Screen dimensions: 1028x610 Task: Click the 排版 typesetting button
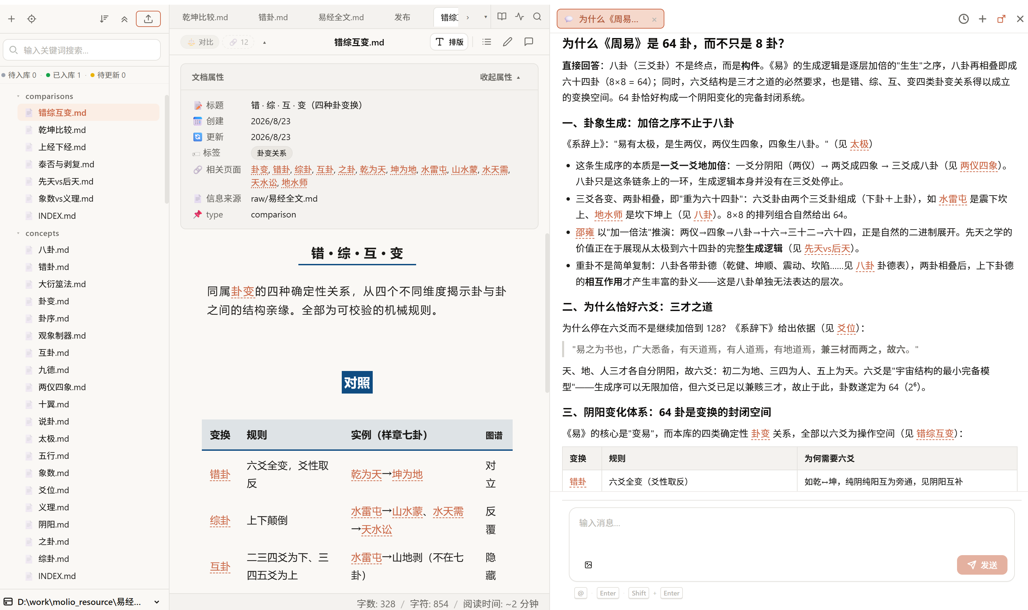tap(449, 42)
